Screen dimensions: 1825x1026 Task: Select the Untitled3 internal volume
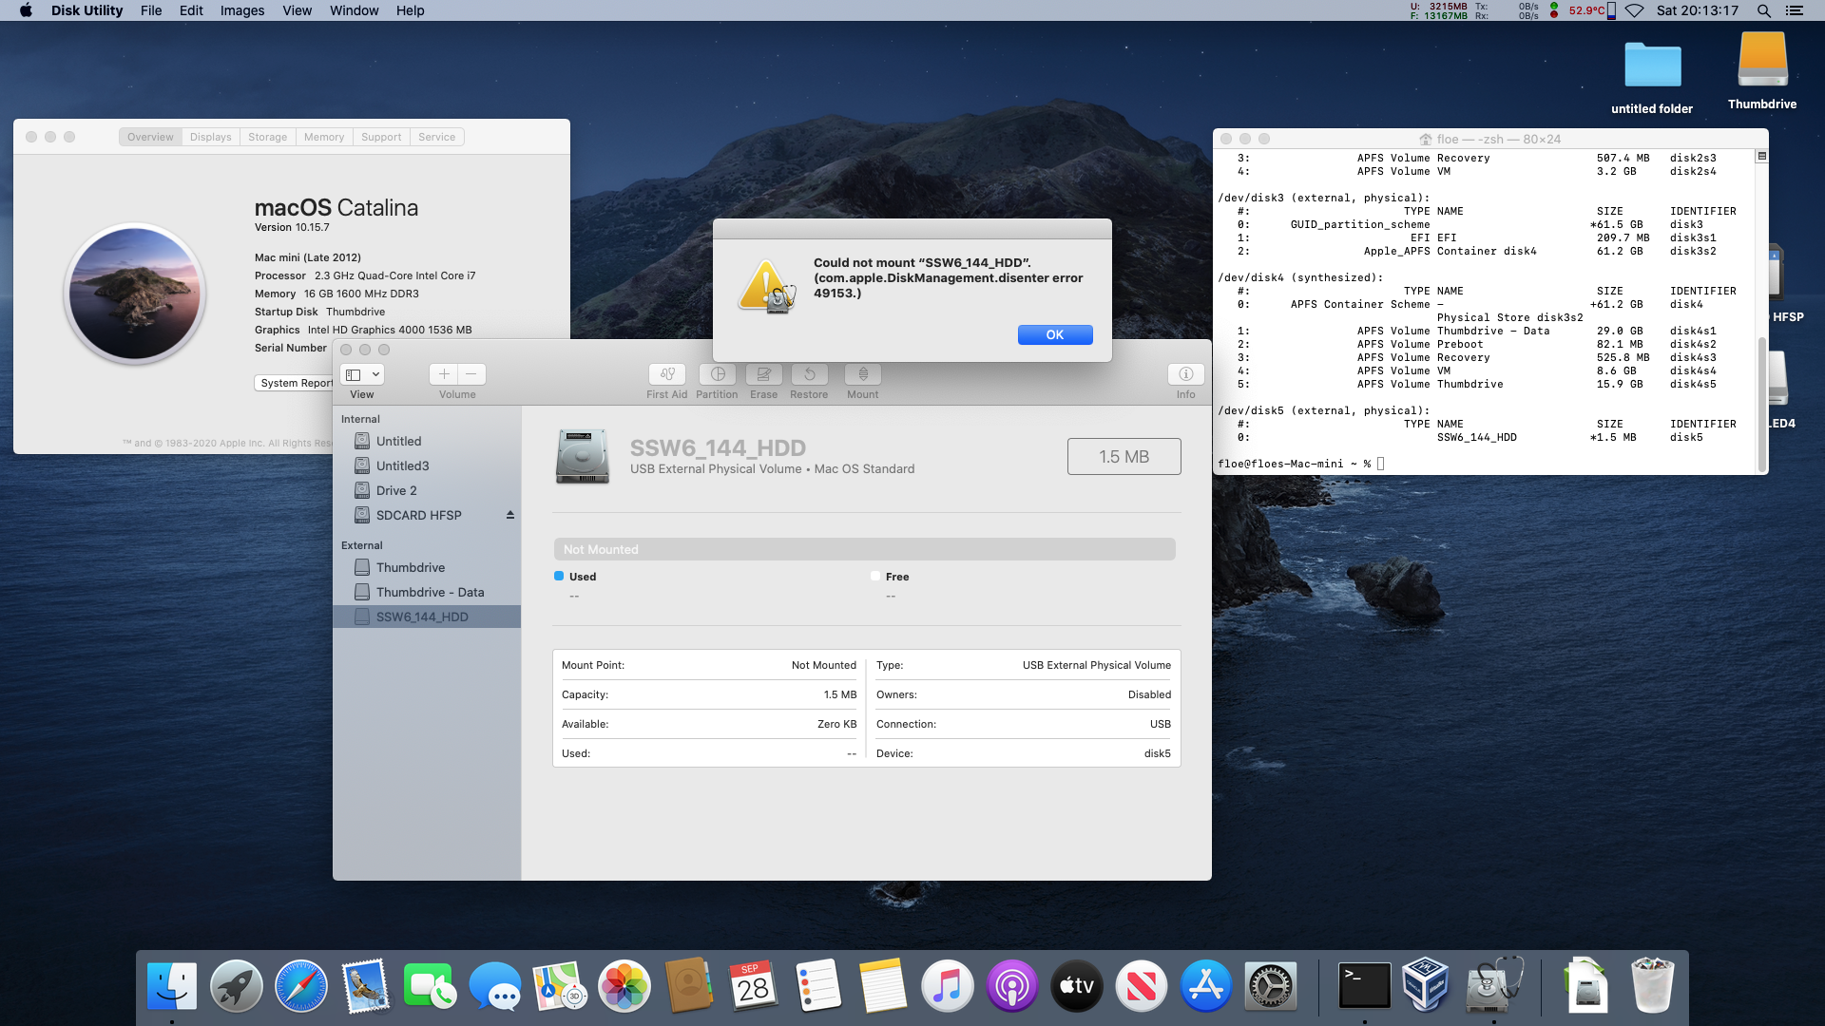(427, 465)
